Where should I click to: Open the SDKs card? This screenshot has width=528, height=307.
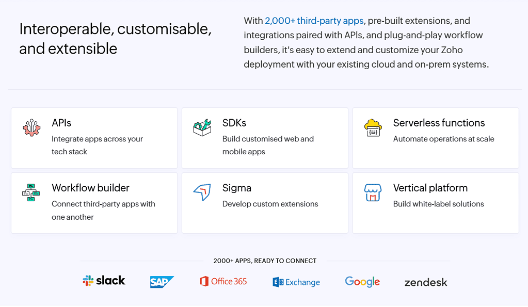(265, 138)
